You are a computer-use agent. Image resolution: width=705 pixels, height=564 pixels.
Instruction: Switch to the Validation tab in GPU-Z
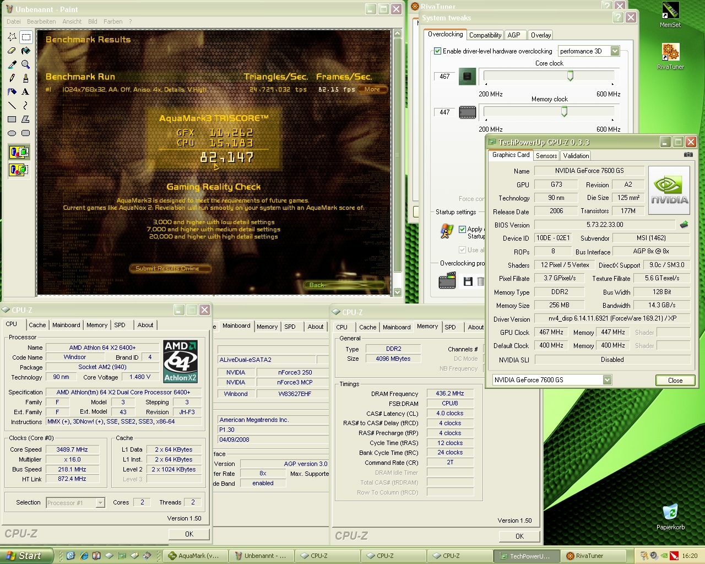point(576,156)
